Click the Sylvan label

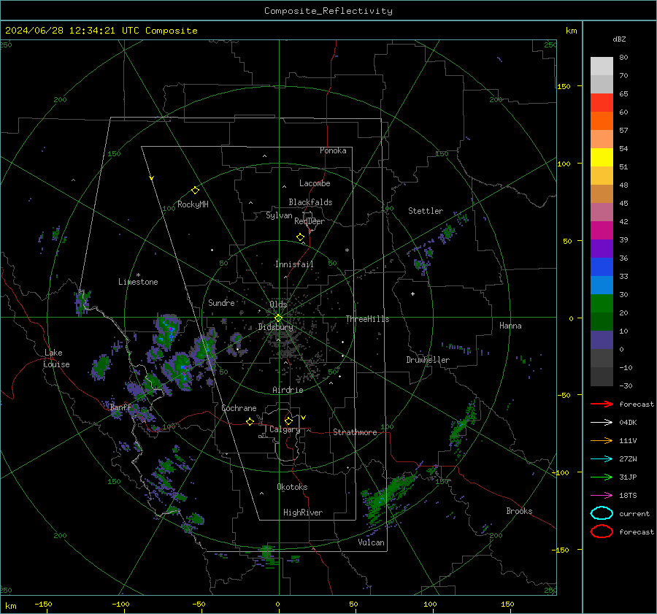(x=279, y=215)
